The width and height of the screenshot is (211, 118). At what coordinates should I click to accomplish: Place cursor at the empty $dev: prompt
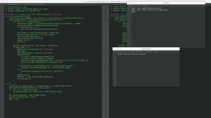[x=134, y=12]
